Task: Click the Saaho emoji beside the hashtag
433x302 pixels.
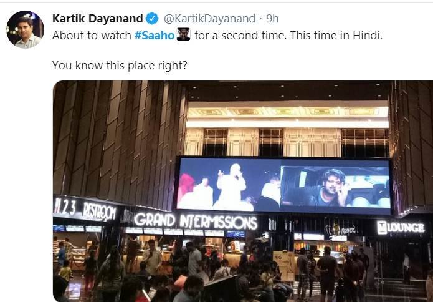Action: [183, 35]
